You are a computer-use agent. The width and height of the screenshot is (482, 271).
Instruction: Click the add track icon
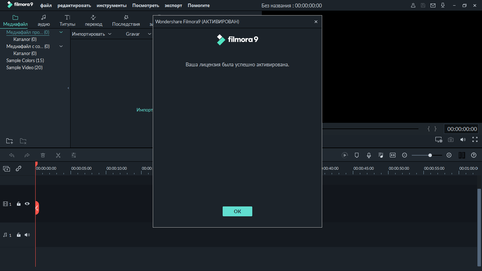[x=7, y=169]
